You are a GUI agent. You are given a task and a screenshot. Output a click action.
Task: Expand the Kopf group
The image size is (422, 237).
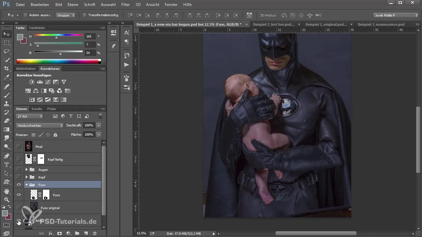point(27,177)
